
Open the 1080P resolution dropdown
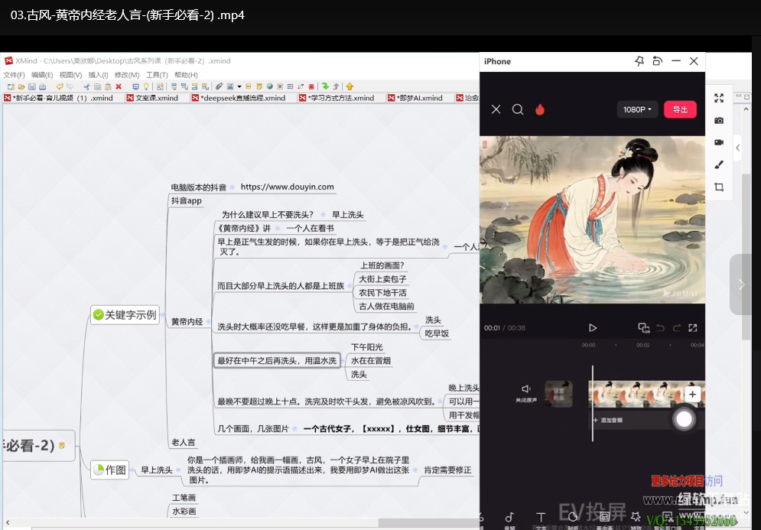click(637, 109)
